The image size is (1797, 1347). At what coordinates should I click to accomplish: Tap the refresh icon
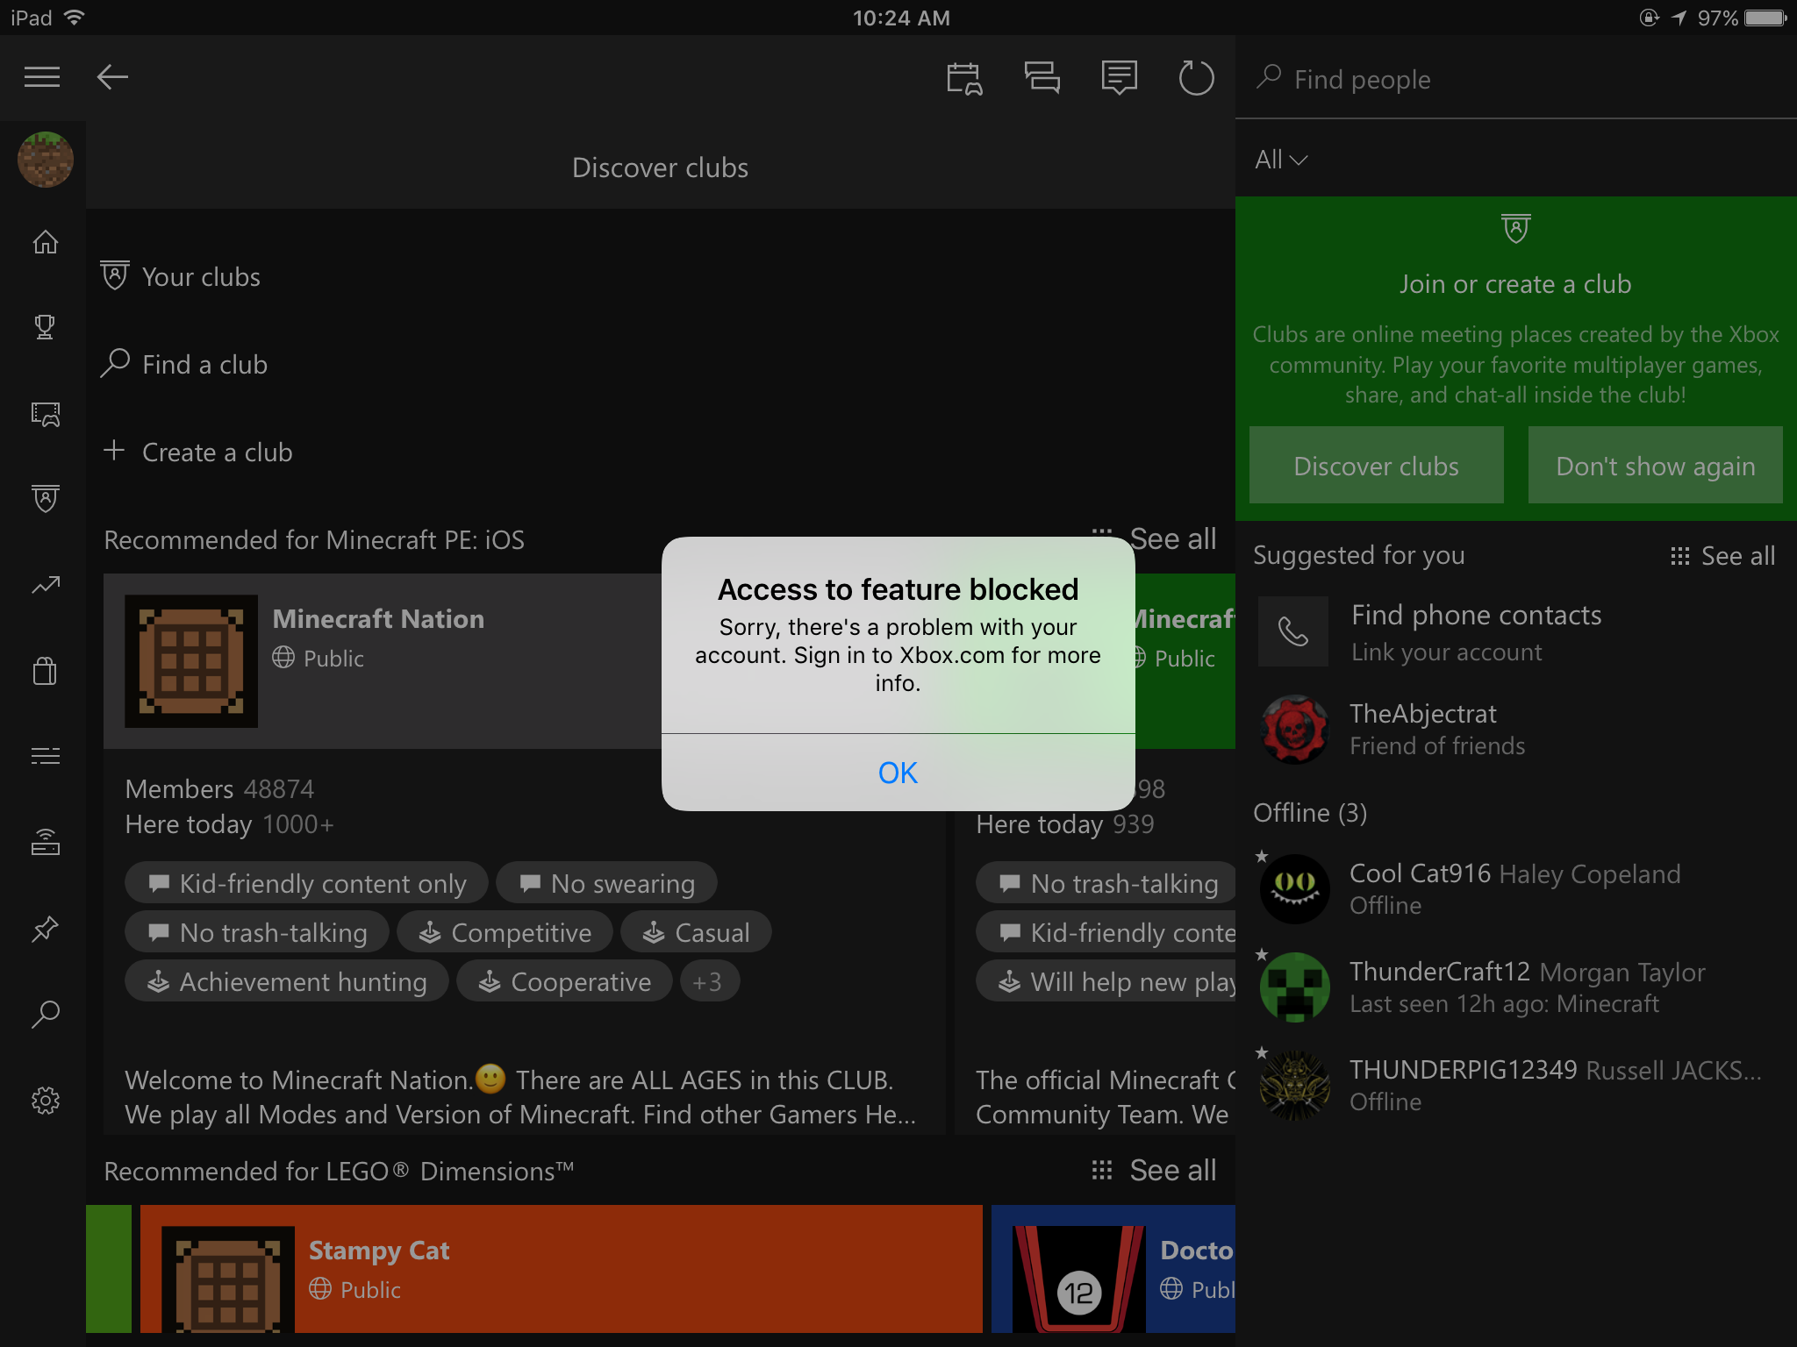(1196, 78)
